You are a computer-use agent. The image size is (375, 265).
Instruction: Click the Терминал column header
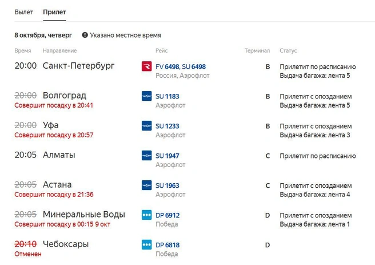[x=257, y=50]
